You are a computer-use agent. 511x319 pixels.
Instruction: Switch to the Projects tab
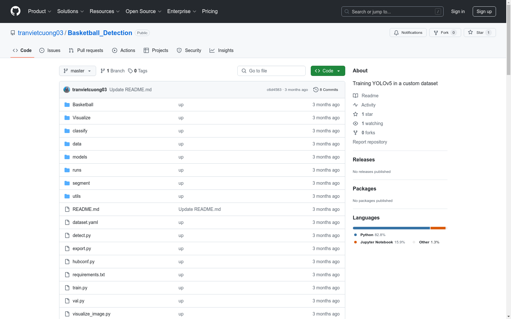point(156,50)
